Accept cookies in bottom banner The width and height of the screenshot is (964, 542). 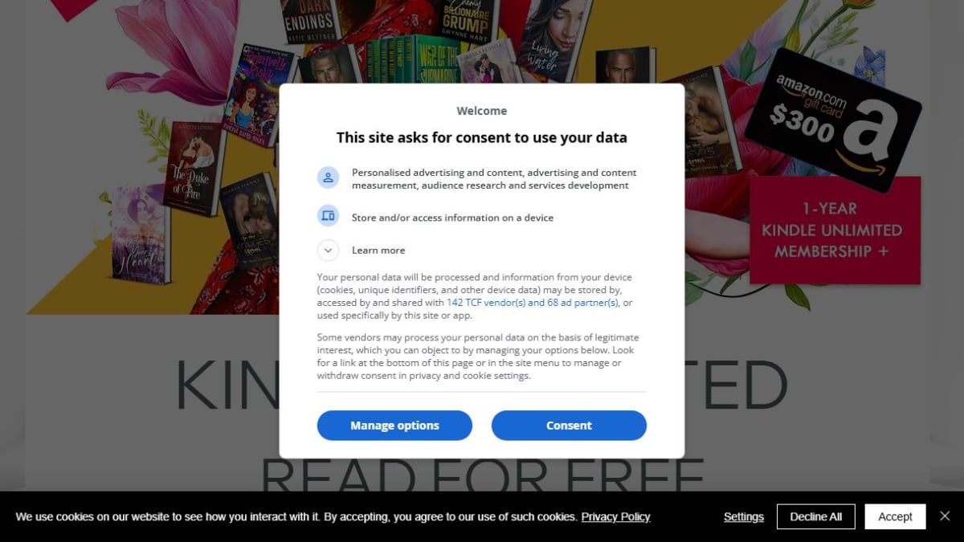pos(895,517)
